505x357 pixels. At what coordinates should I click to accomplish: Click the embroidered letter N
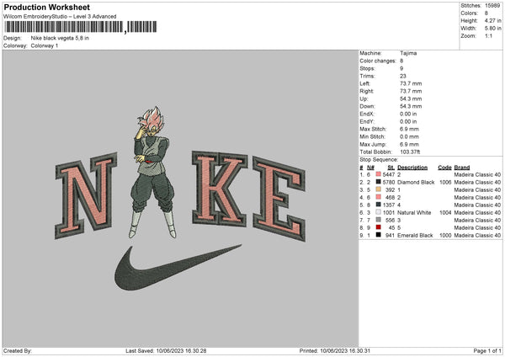86,195
